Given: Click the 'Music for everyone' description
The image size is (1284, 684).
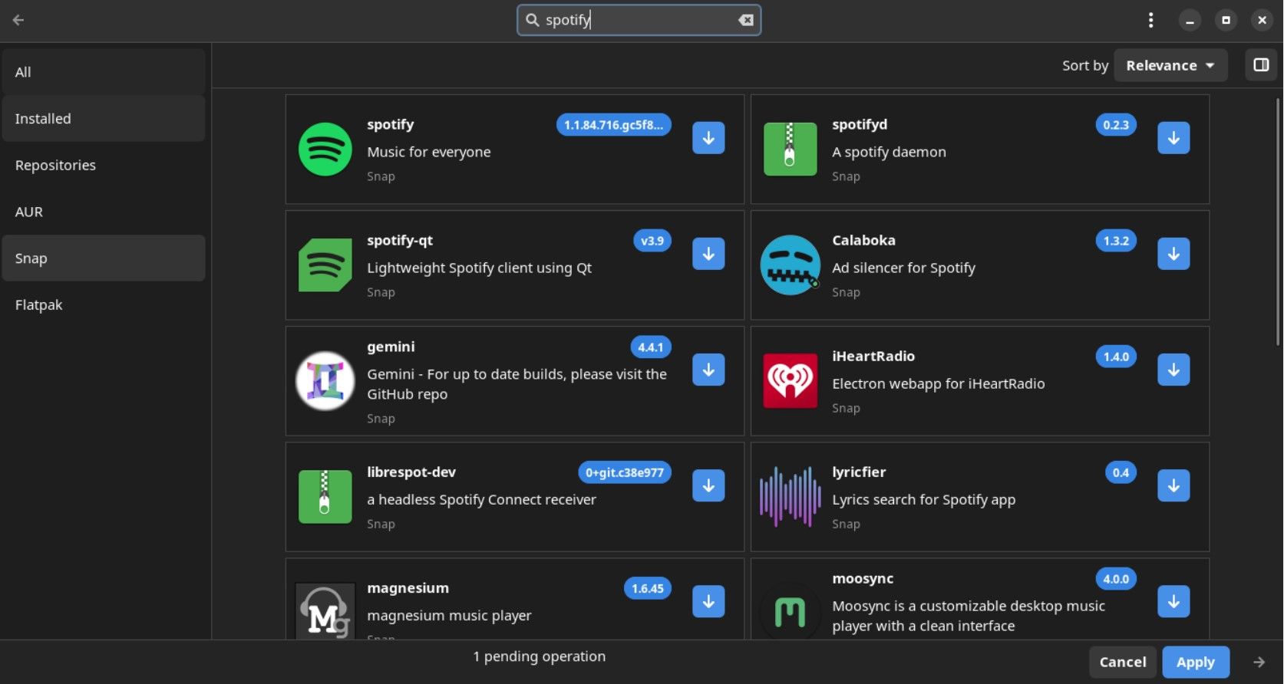Looking at the screenshot, I should (429, 152).
